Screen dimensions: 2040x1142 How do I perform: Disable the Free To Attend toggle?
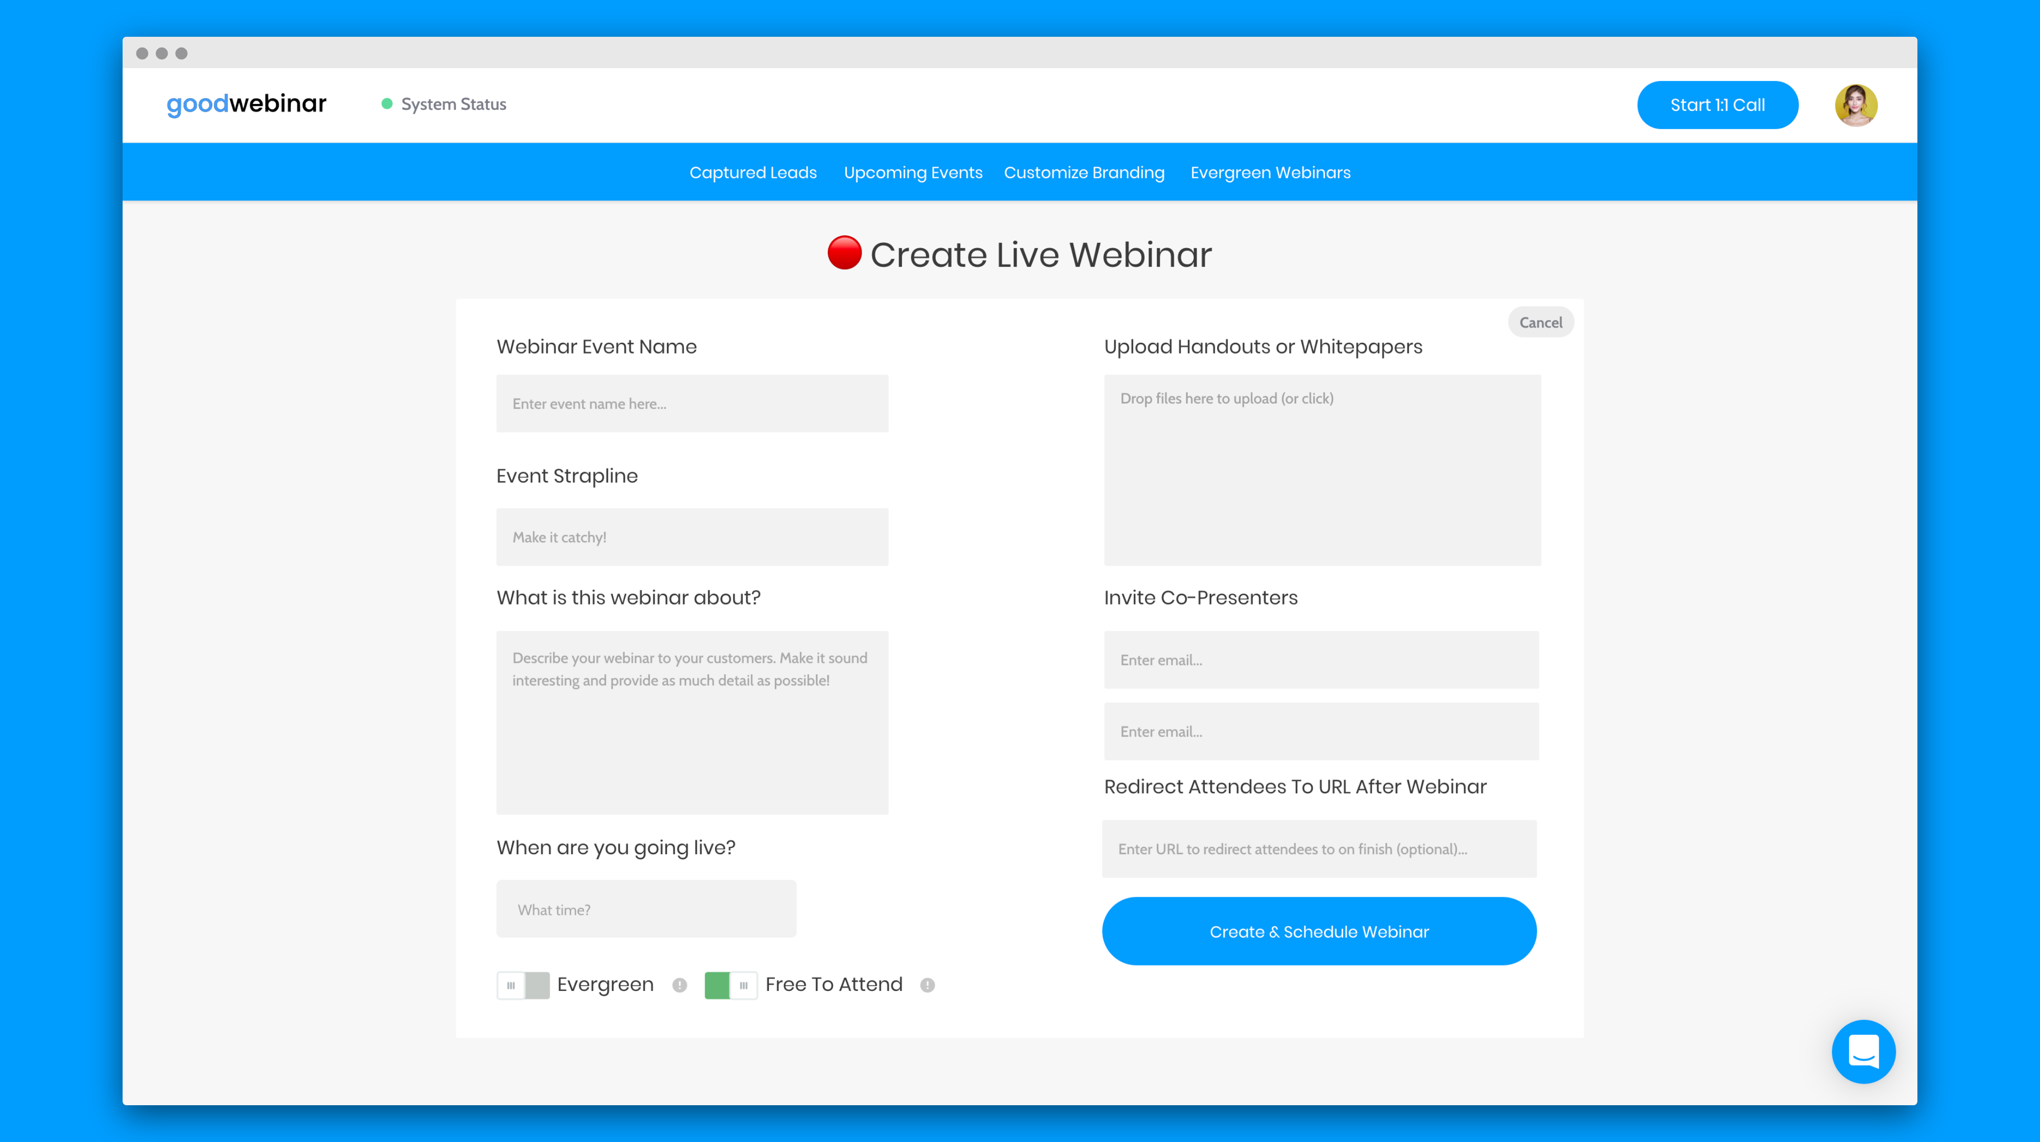pos(731,985)
